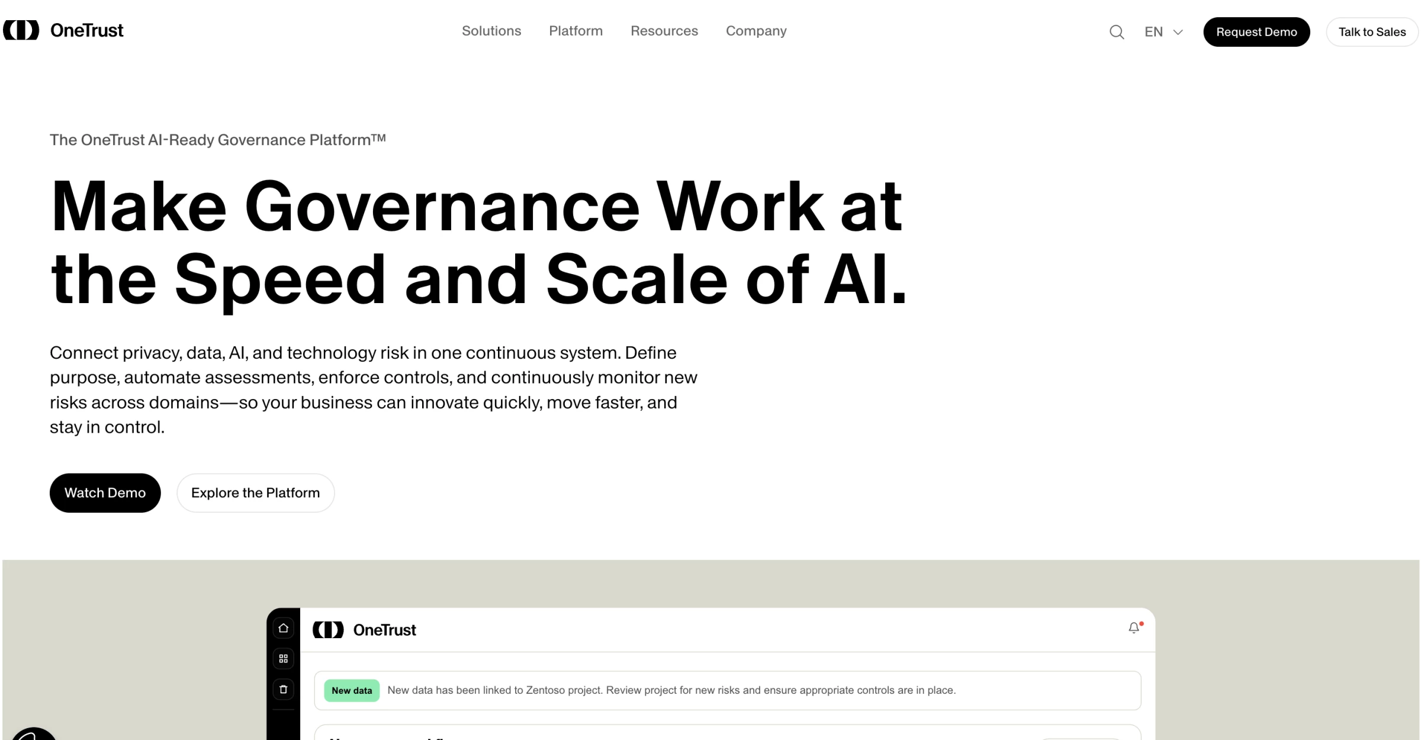The width and height of the screenshot is (1421, 740).
Task: Click the trash icon in app sidebar
Action: tap(284, 689)
